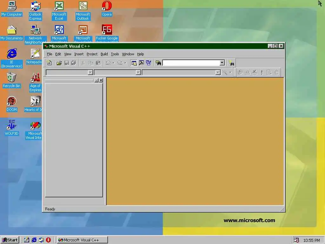Screen dimensions: 325x244
Task: Open the Tools menu
Action: (115, 54)
